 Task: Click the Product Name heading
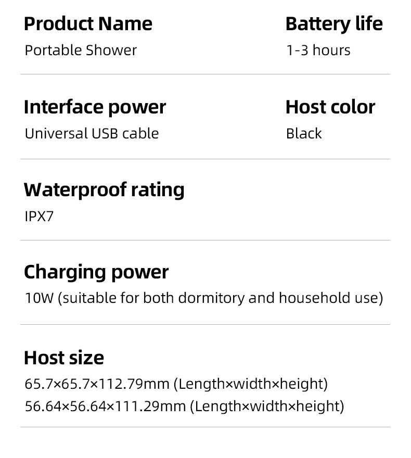[88, 24]
